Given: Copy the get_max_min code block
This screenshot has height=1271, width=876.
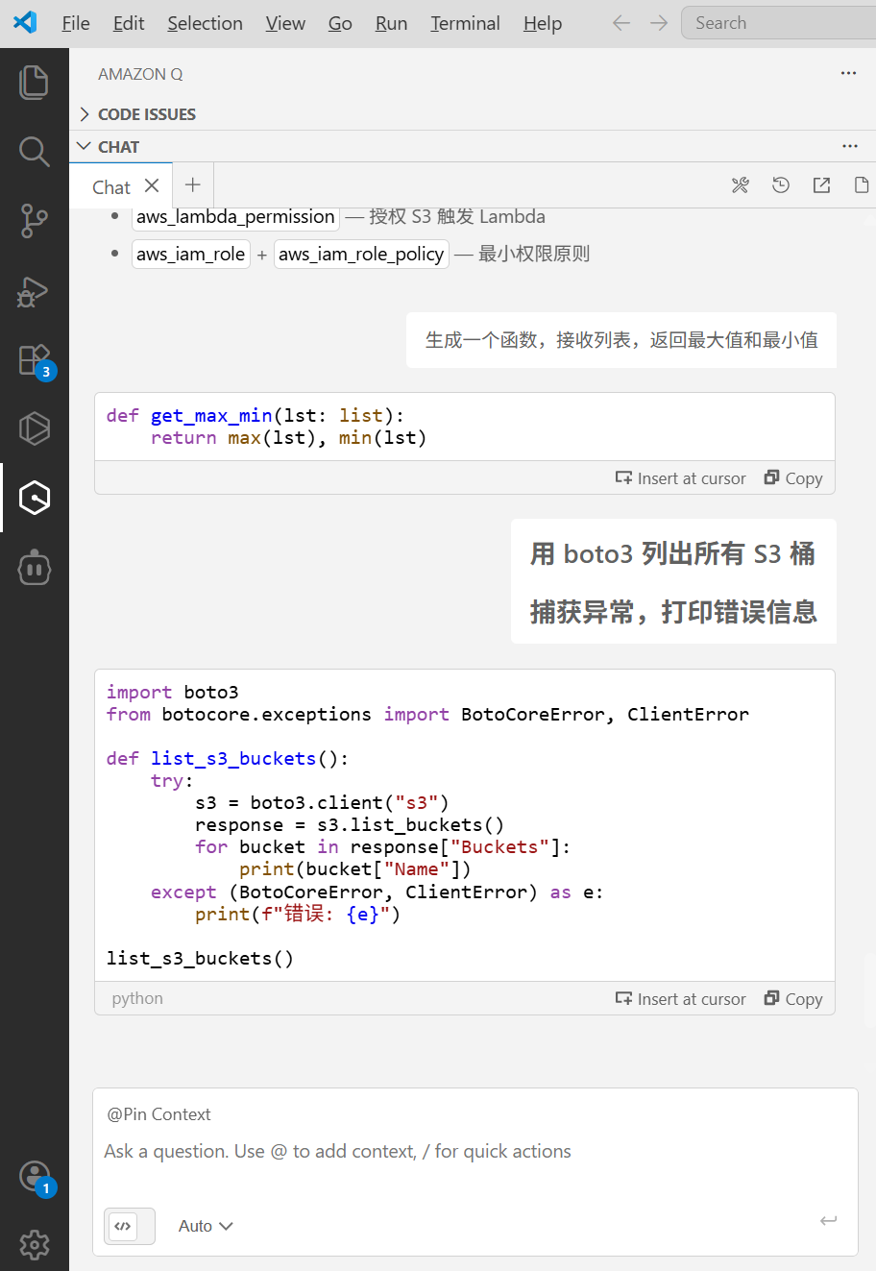Looking at the screenshot, I should [x=793, y=478].
